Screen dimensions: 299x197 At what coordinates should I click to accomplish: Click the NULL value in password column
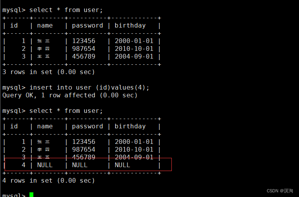(x=80, y=165)
